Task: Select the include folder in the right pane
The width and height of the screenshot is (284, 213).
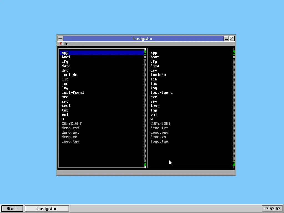Action: [158, 75]
